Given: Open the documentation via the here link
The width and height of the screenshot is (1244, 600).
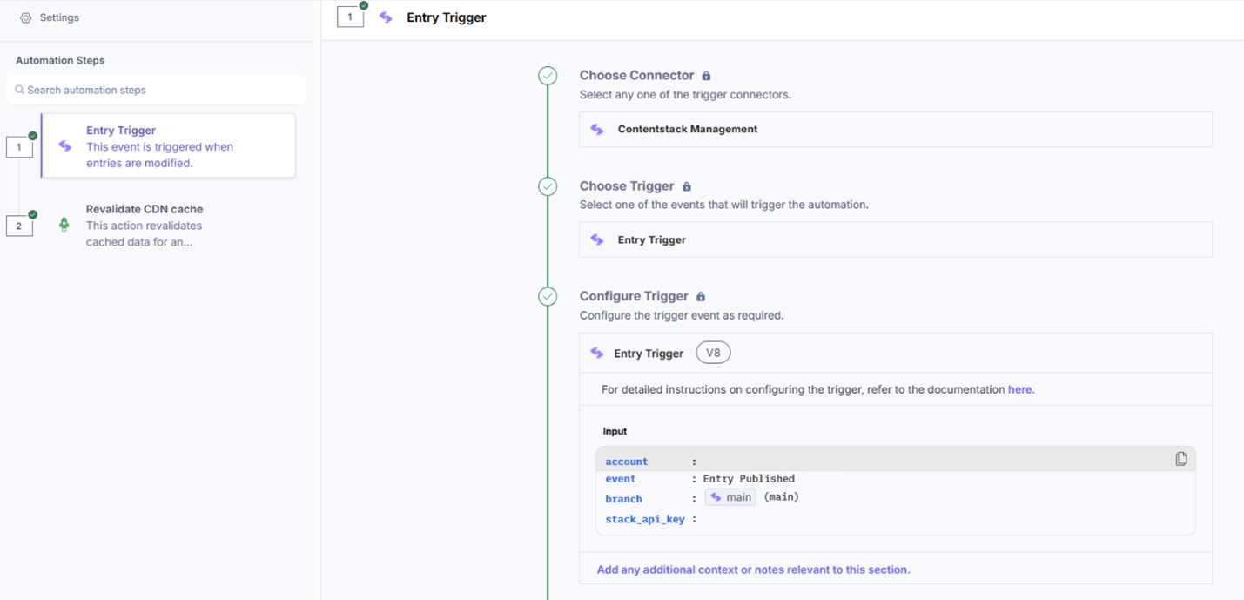Looking at the screenshot, I should (x=1019, y=389).
